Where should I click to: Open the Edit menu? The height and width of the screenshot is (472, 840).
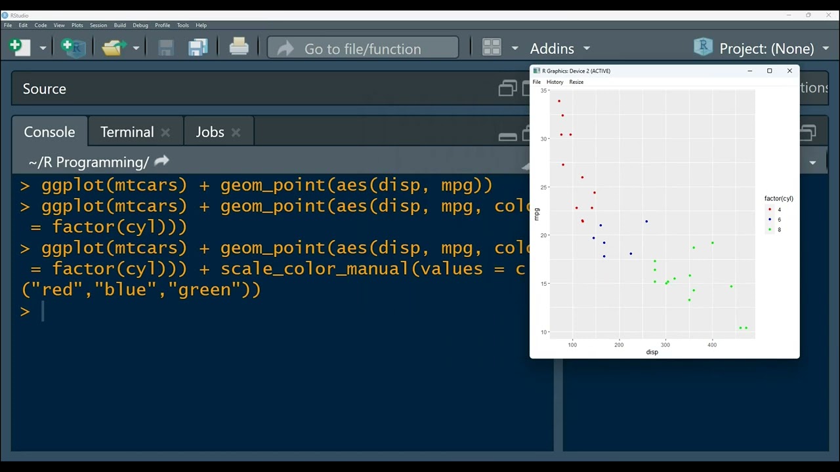coord(23,26)
